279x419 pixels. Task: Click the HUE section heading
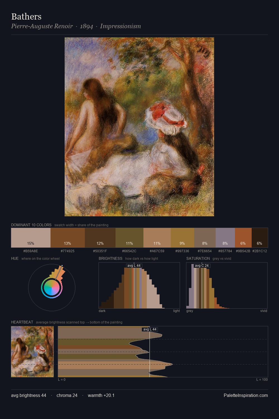coord(15,258)
